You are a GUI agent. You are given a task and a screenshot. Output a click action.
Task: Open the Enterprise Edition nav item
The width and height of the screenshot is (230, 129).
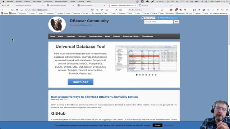[x=131, y=36]
